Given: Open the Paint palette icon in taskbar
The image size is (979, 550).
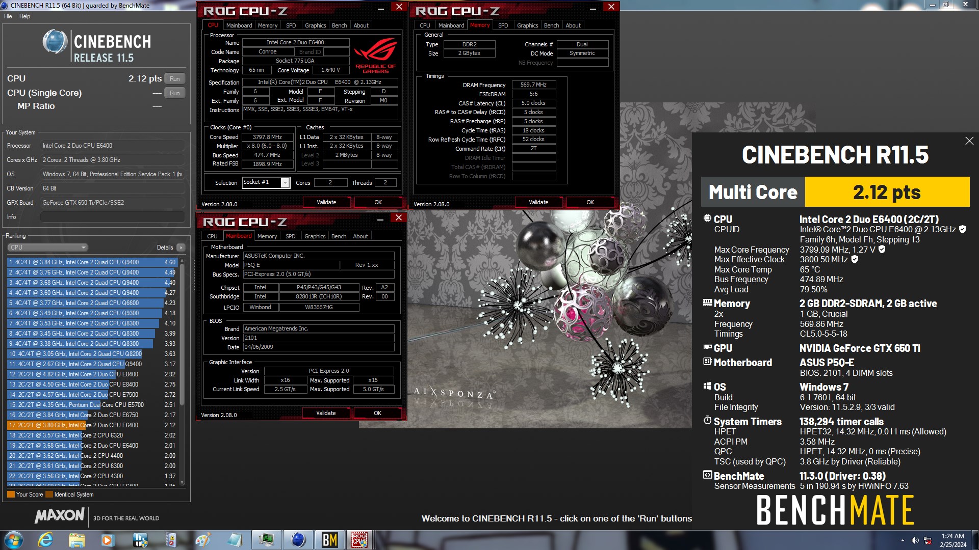Looking at the screenshot, I should click(202, 540).
